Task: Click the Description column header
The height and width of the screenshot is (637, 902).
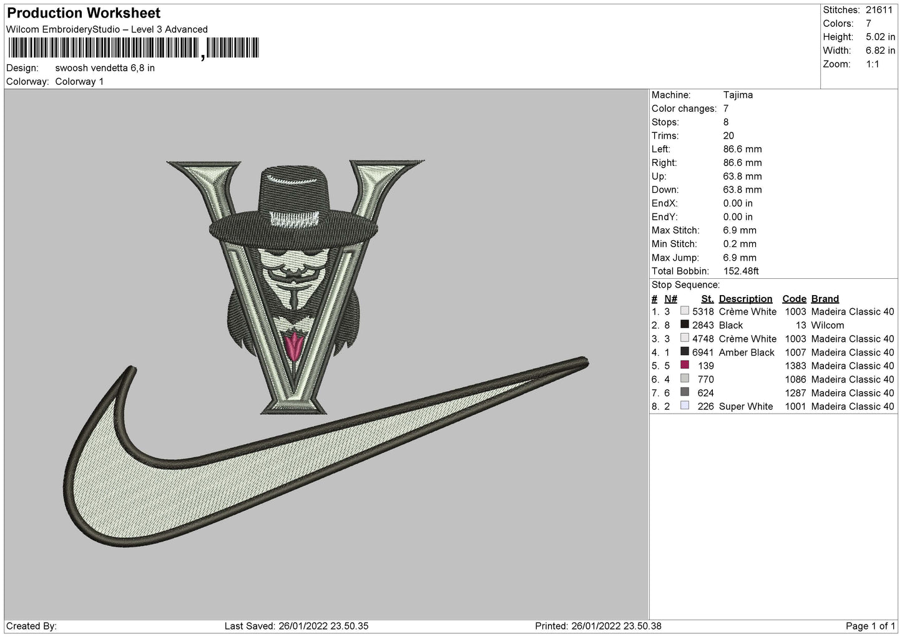Action: (745, 299)
